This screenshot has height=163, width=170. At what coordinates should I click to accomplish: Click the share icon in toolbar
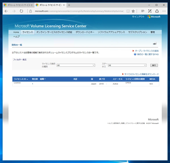pos(157,11)
